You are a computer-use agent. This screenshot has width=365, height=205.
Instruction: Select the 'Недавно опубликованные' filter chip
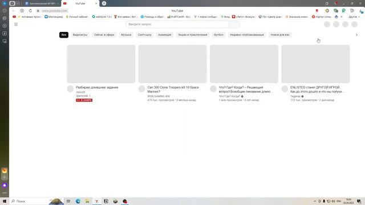coord(247,35)
